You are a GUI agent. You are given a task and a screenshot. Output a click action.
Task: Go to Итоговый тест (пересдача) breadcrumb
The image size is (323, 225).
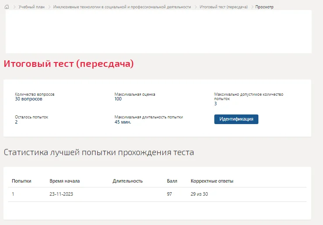click(x=223, y=7)
